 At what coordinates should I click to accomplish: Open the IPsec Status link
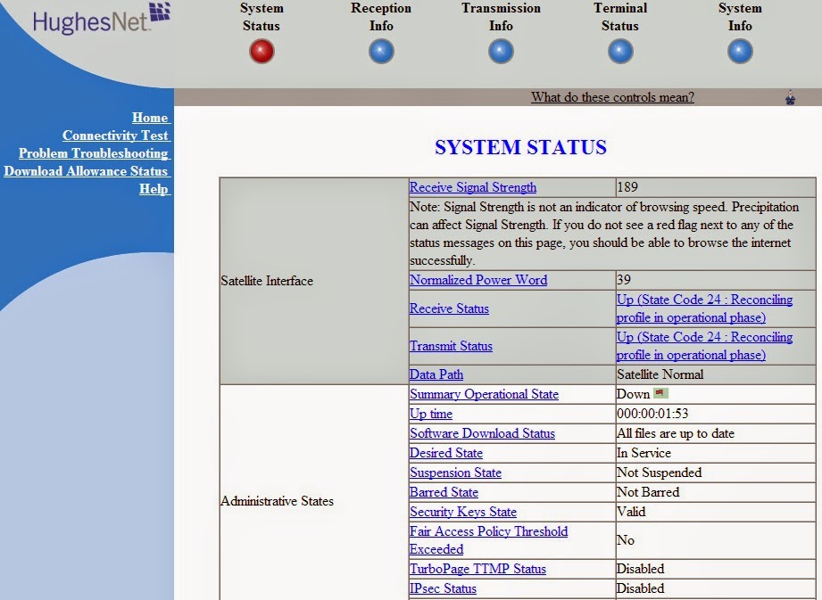click(443, 588)
